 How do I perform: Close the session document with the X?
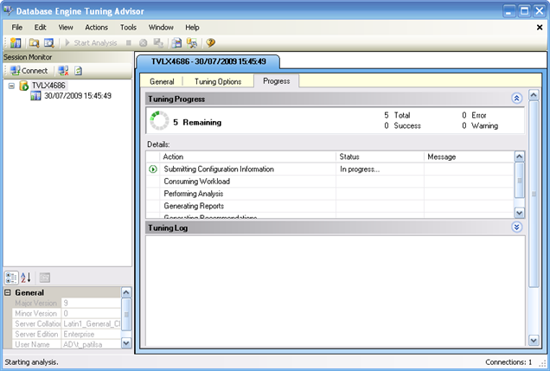point(540,28)
